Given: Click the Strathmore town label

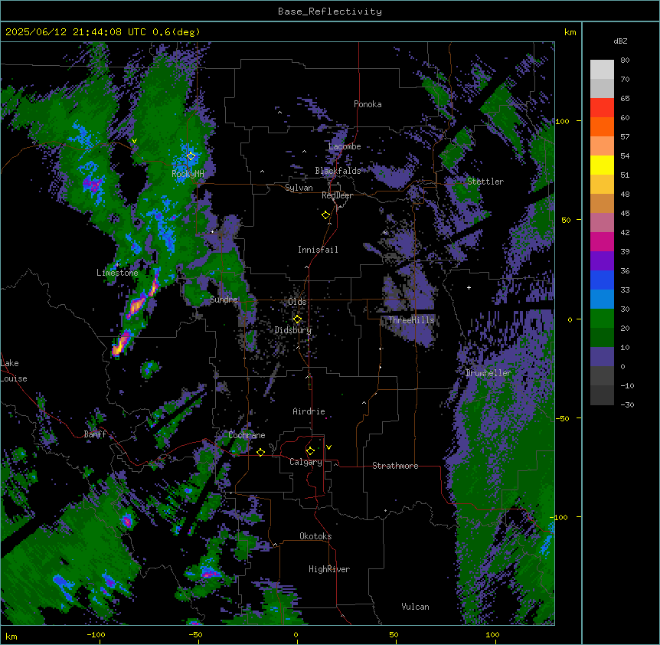Looking at the screenshot, I should pyautogui.click(x=395, y=466).
